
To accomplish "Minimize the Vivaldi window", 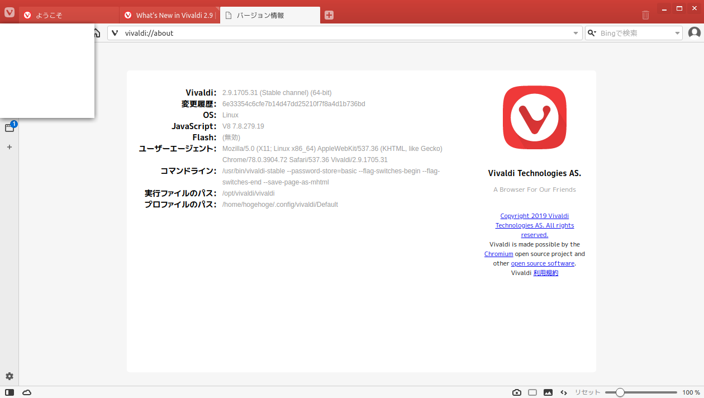I will [x=664, y=8].
